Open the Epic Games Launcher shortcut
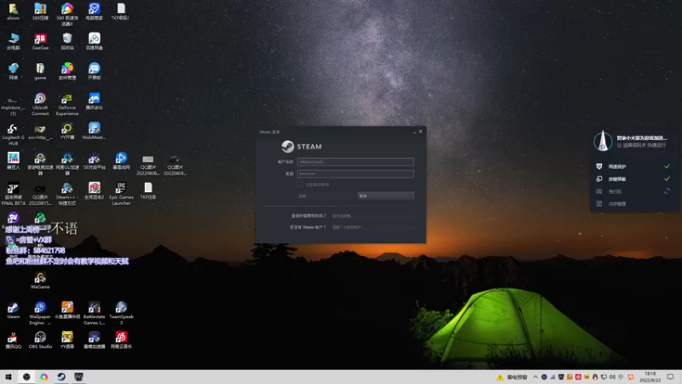The image size is (682, 384). 121,194
